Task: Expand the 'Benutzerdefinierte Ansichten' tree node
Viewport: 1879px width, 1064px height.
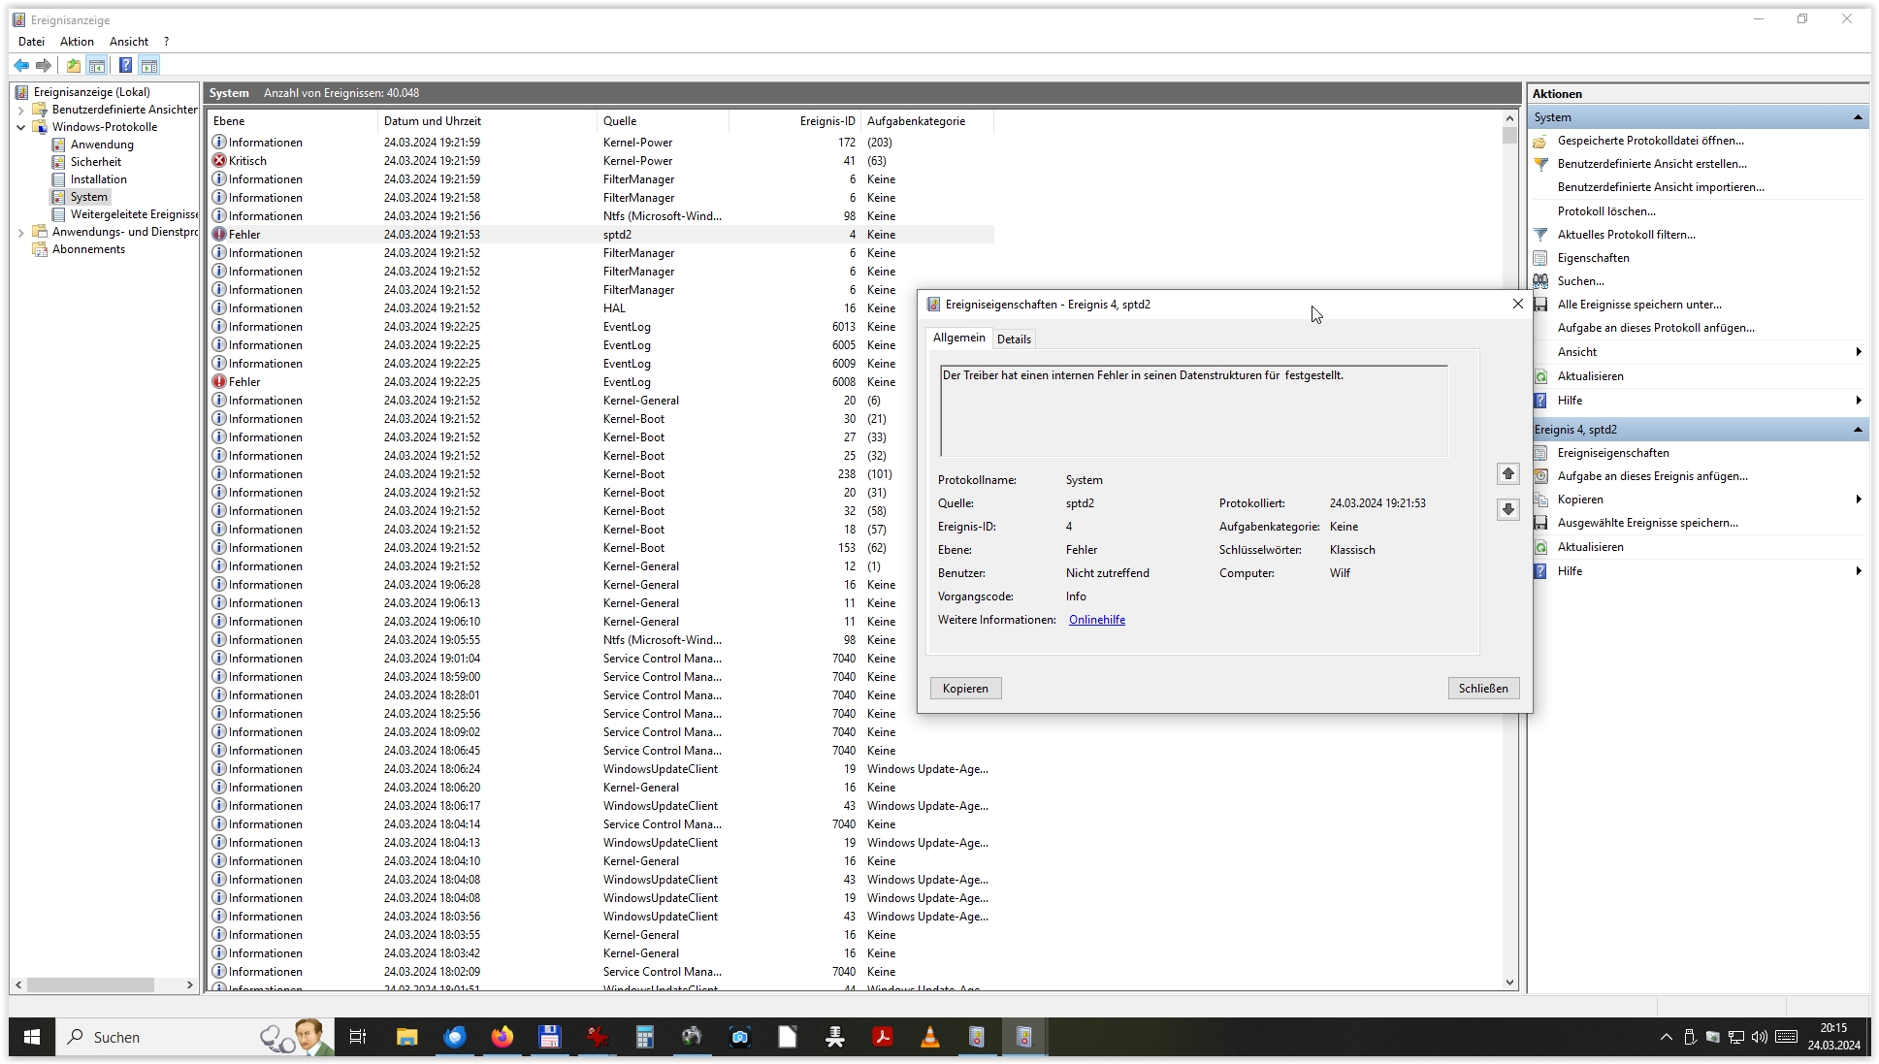Action: coord(21,110)
